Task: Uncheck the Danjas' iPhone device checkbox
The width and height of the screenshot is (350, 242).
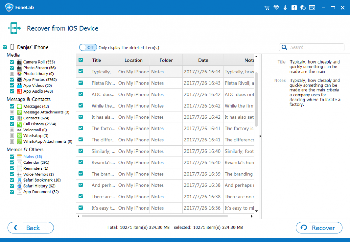Action: (x=5, y=47)
